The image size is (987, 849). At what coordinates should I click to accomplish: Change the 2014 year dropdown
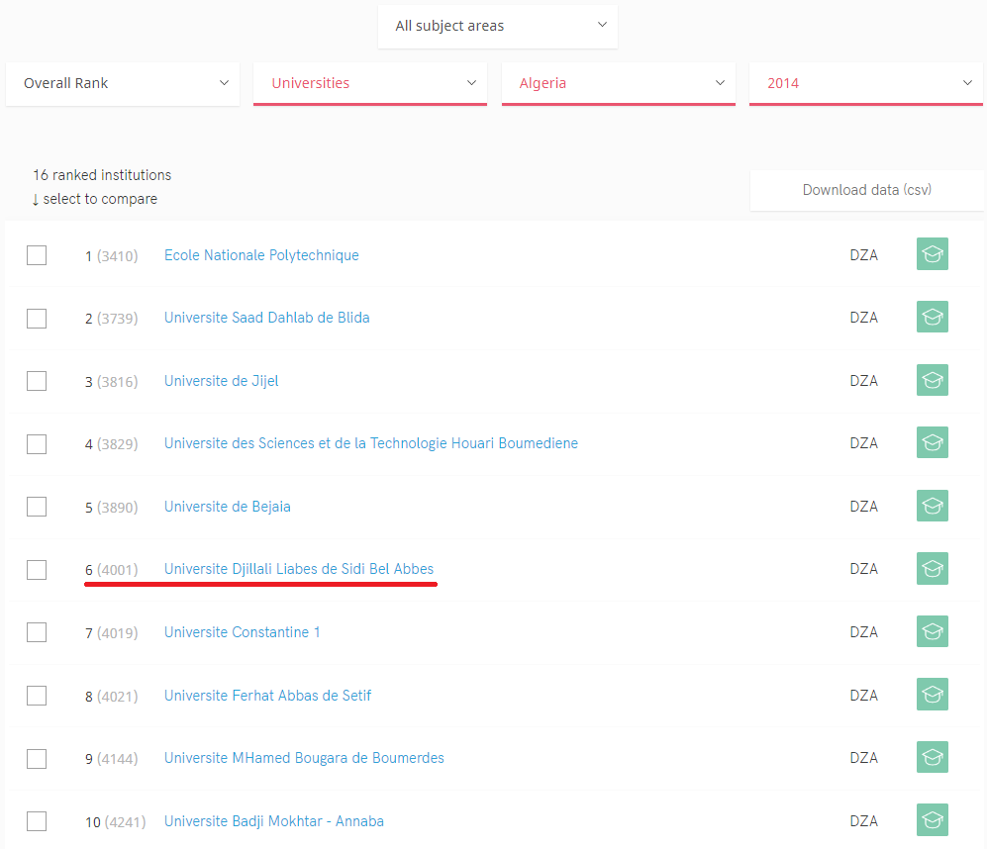click(x=866, y=83)
